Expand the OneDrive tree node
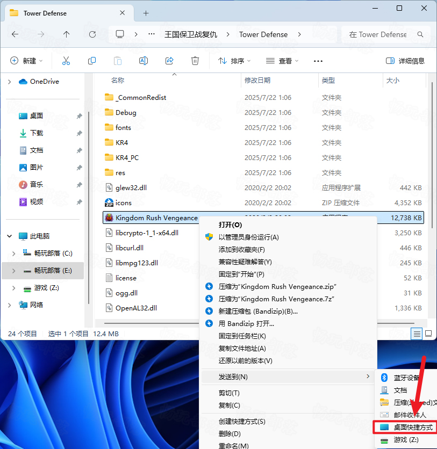The width and height of the screenshot is (437, 449). click(x=10, y=82)
